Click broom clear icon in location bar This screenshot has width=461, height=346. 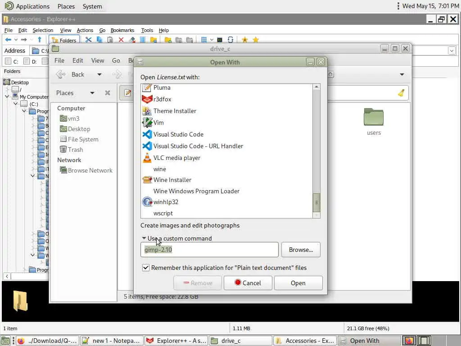tap(401, 93)
